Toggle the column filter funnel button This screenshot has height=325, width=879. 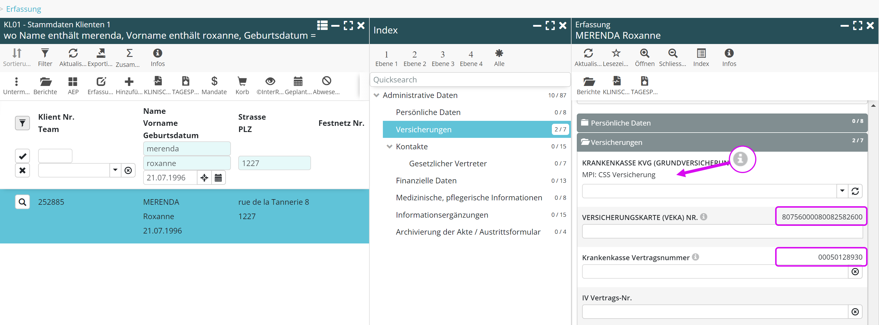23,123
